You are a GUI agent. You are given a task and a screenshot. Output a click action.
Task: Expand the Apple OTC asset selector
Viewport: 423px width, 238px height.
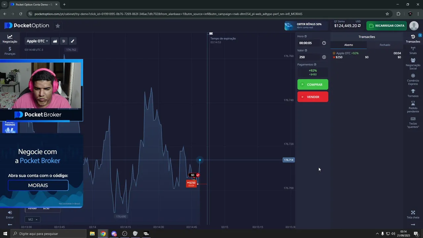(x=37, y=41)
